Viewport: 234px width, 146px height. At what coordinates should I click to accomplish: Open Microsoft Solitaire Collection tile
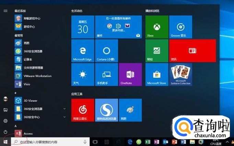point(180,74)
